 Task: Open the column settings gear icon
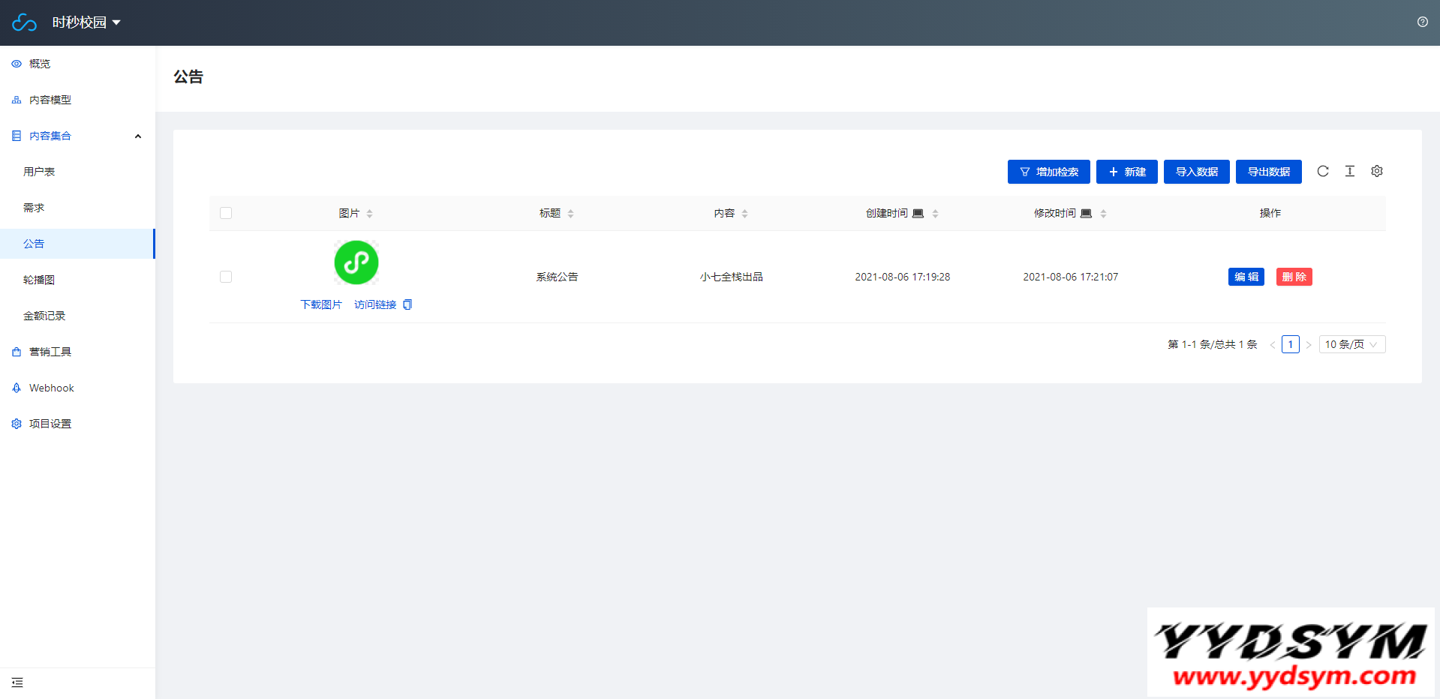tap(1377, 171)
